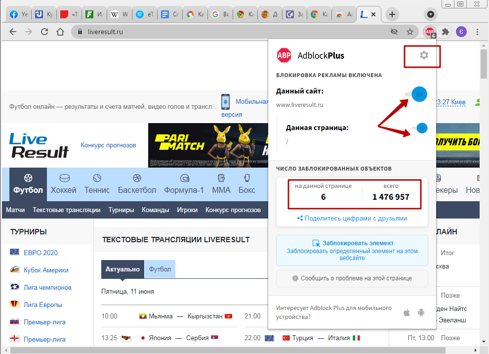The image size is (489, 354).
Task: Open Конкурс прогнозов in dark navigation bar
Action: (x=233, y=210)
